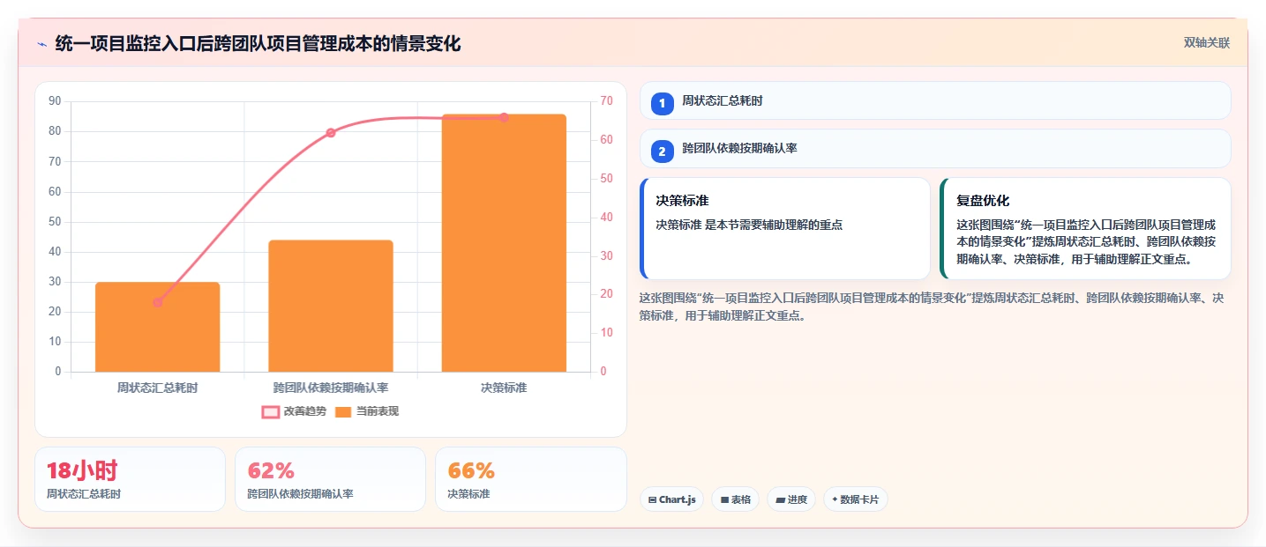
Task: Click the Chart.js tag
Action: pos(671,499)
